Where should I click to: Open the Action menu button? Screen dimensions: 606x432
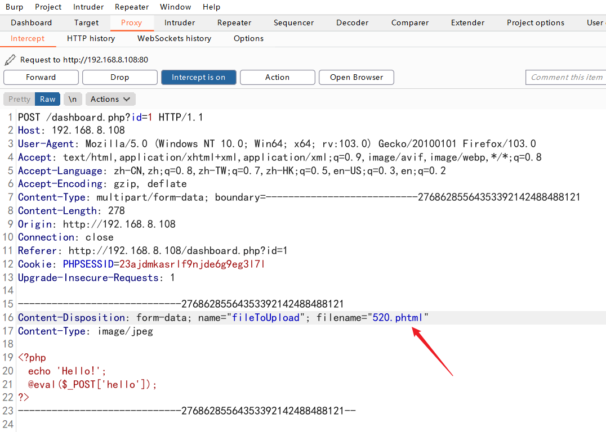pyautogui.click(x=277, y=77)
